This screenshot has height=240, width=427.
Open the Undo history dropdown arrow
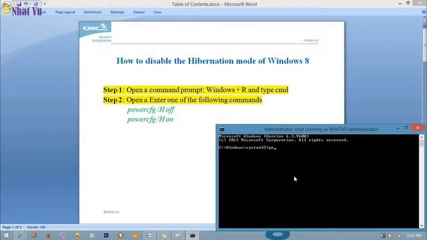click(30, 4)
